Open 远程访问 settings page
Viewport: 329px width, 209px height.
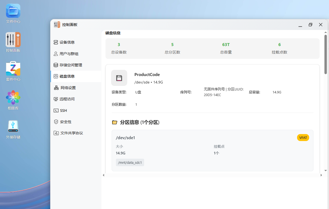[x=67, y=99]
